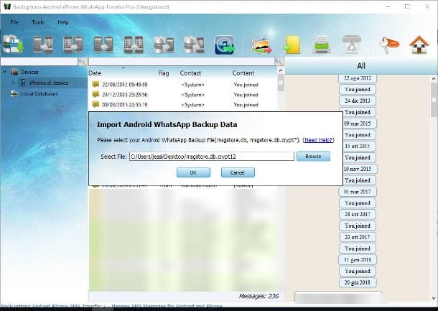
Task: Click the Devices tree icon
Action: [x=14, y=72]
